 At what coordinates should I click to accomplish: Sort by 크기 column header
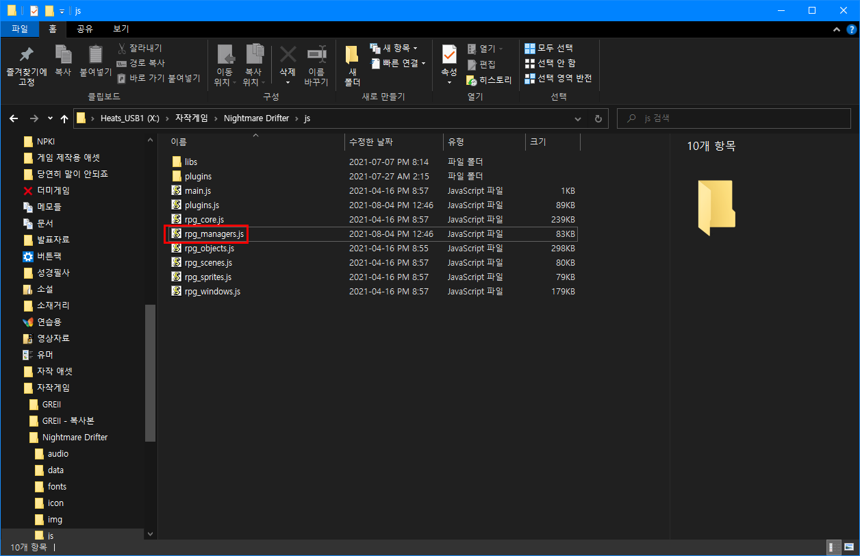[x=537, y=142]
